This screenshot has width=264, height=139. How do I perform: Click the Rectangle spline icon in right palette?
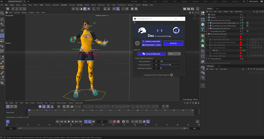(x=203, y=19)
